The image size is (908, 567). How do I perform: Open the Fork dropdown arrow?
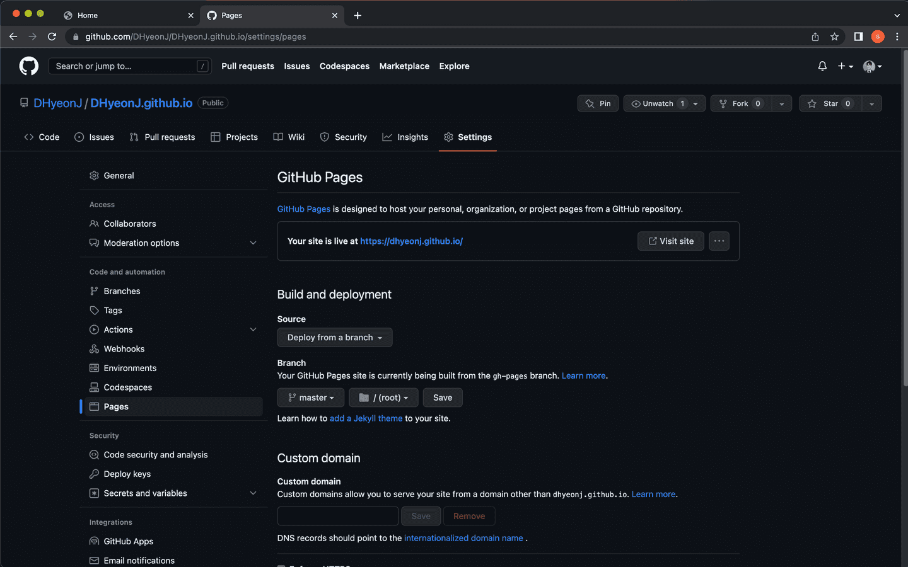click(781, 103)
